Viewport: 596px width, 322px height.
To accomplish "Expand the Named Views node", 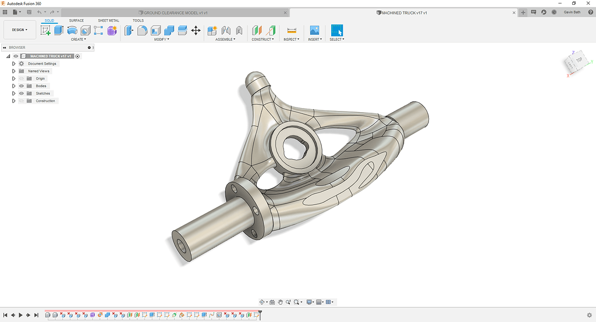I will pyautogui.click(x=14, y=71).
